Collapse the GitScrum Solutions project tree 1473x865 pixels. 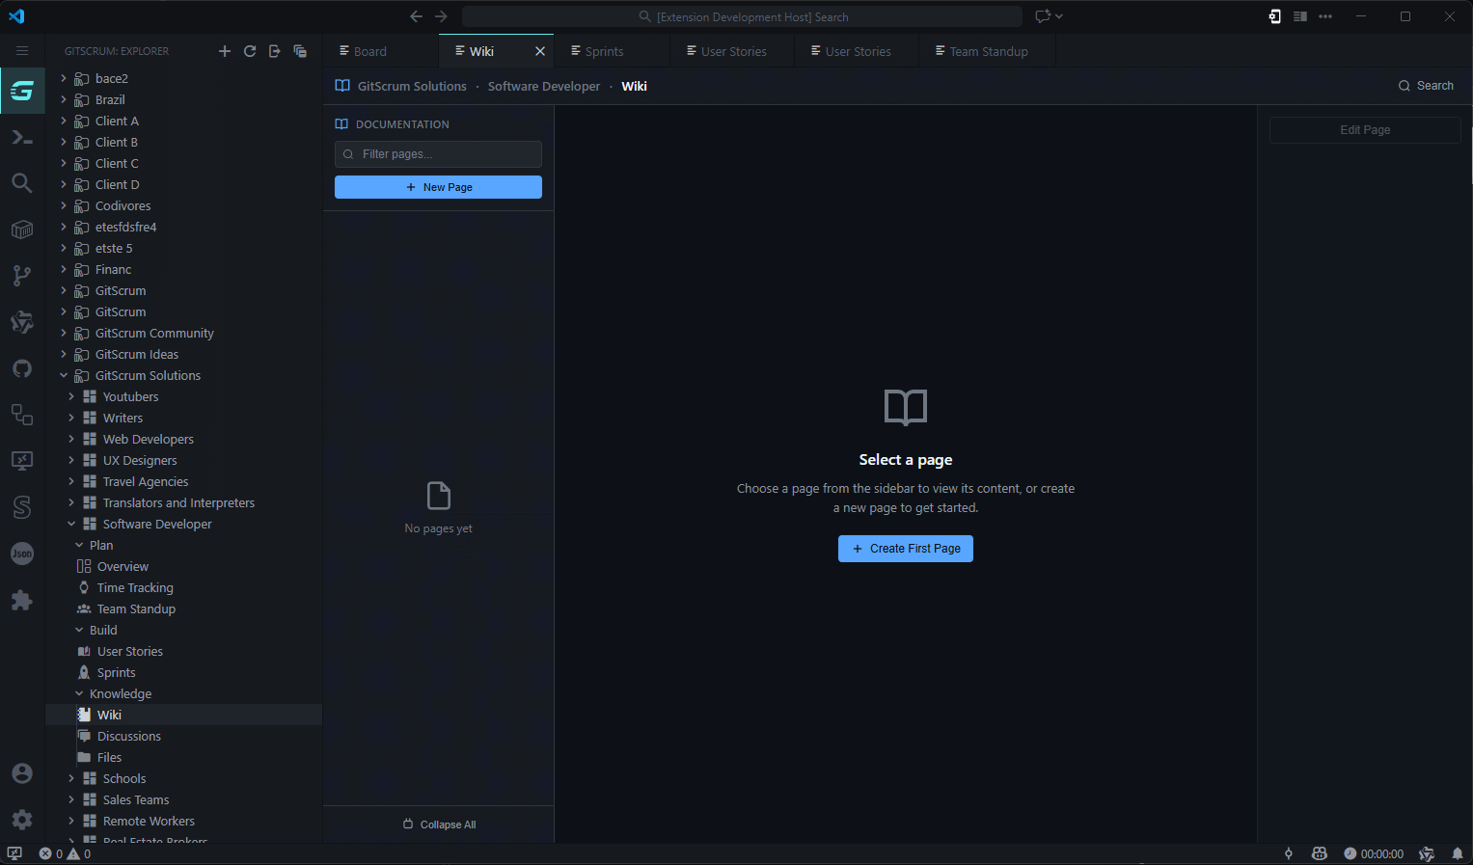64,375
